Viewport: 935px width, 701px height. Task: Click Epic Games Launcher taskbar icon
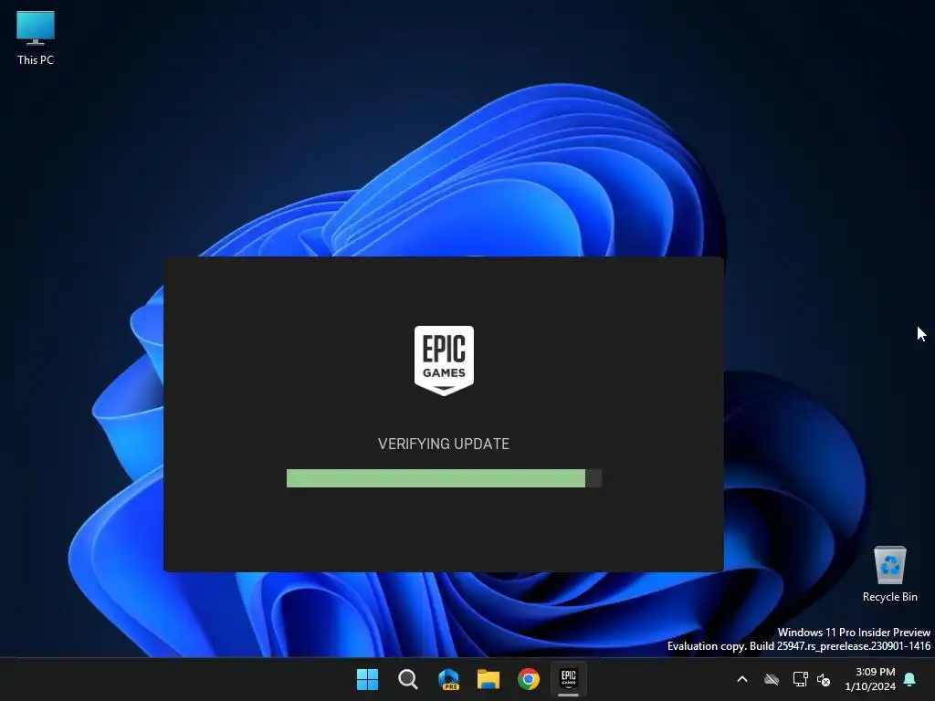click(568, 679)
